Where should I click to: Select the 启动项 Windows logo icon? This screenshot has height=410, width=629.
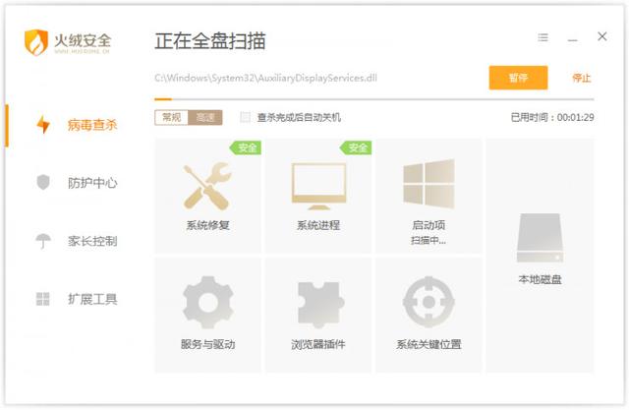click(429, 184)
